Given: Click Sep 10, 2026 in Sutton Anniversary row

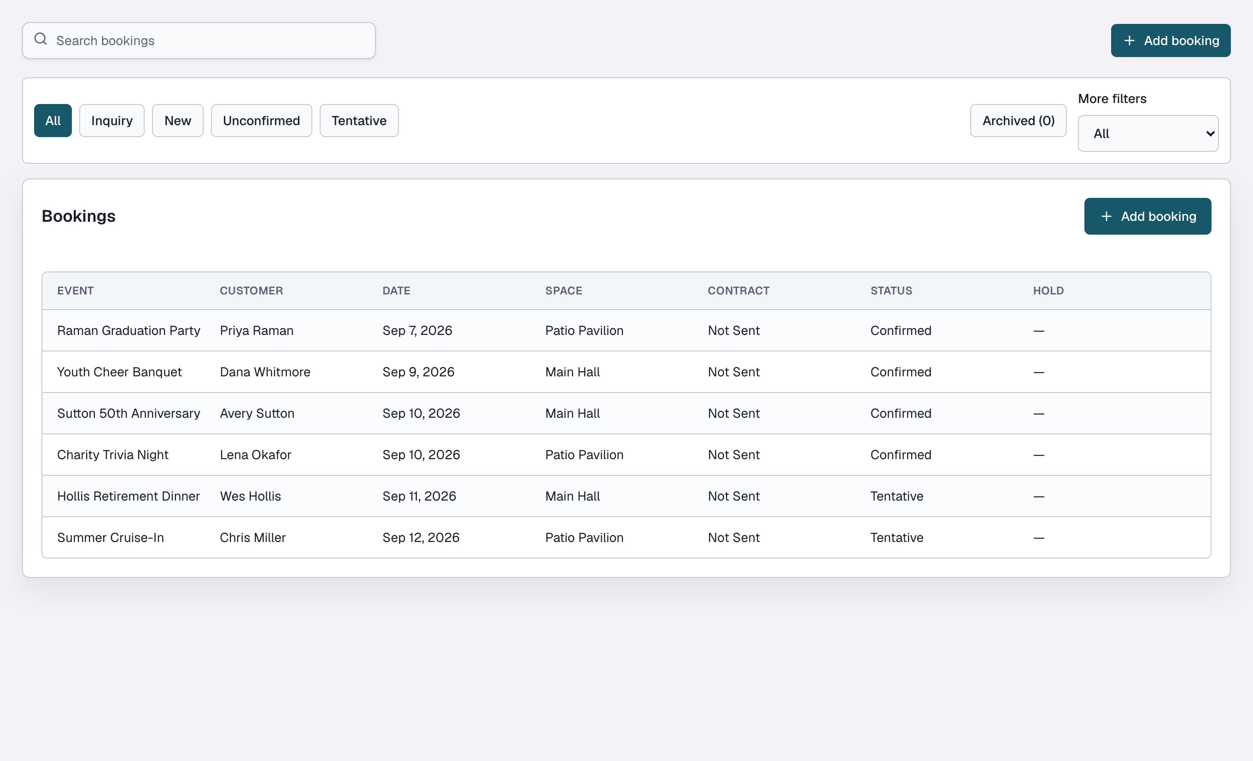Looking at the screenshot, I should (421, 414).
